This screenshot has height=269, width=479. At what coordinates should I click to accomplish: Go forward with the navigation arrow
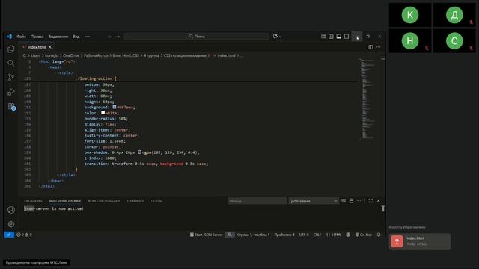(118, 37)
